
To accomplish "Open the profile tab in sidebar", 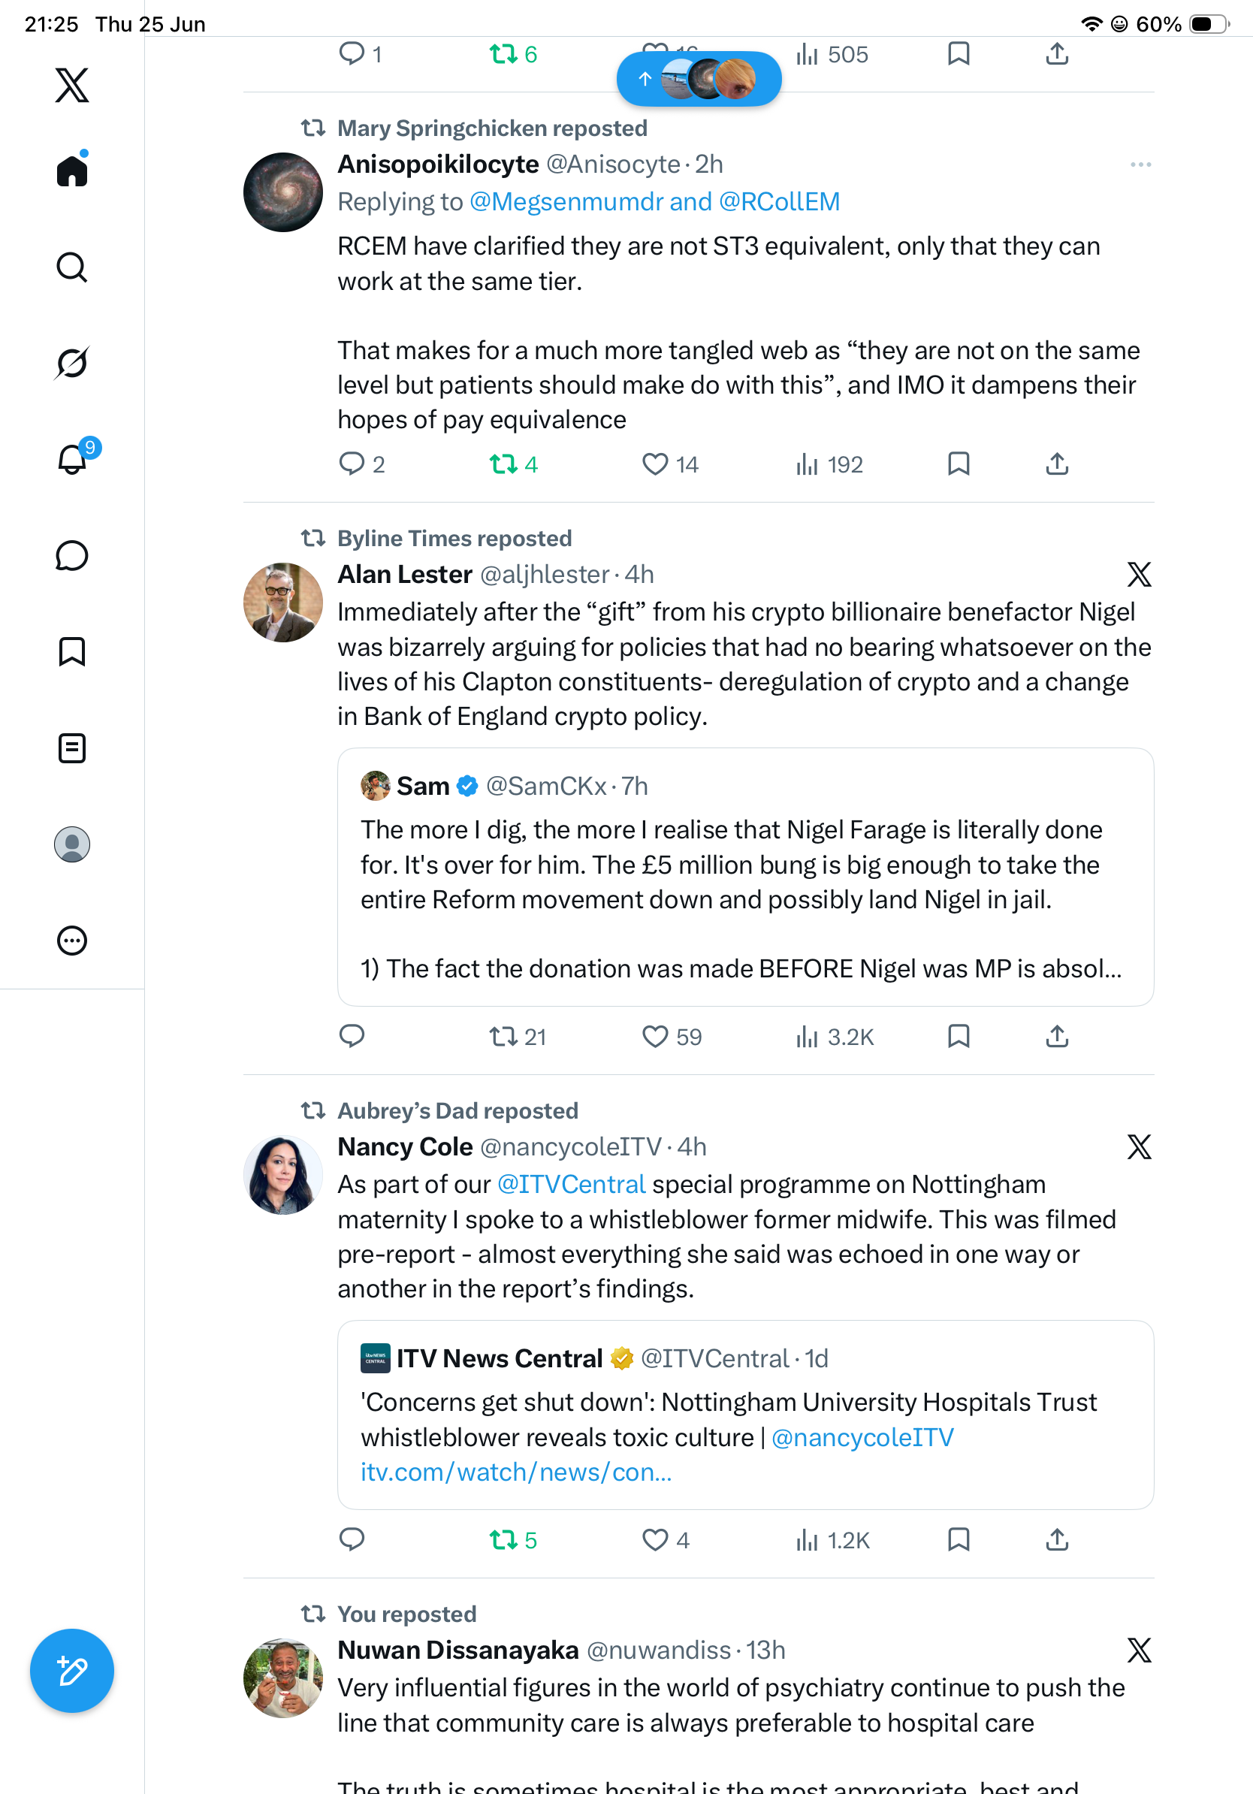I will coord(72,844).
